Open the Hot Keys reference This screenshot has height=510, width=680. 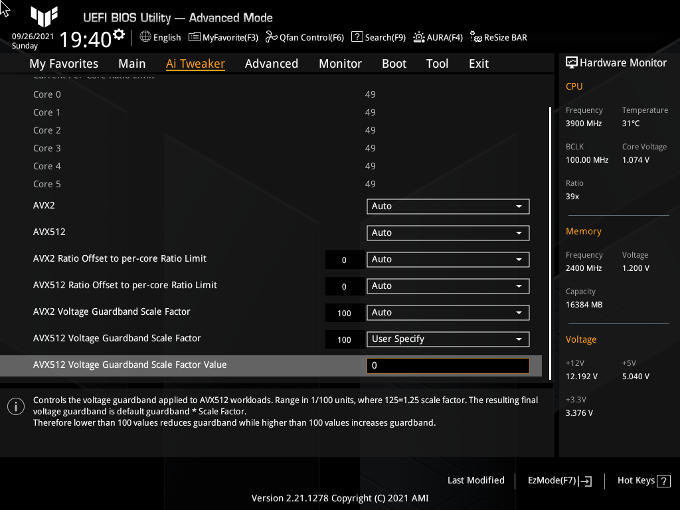(643, 480)
